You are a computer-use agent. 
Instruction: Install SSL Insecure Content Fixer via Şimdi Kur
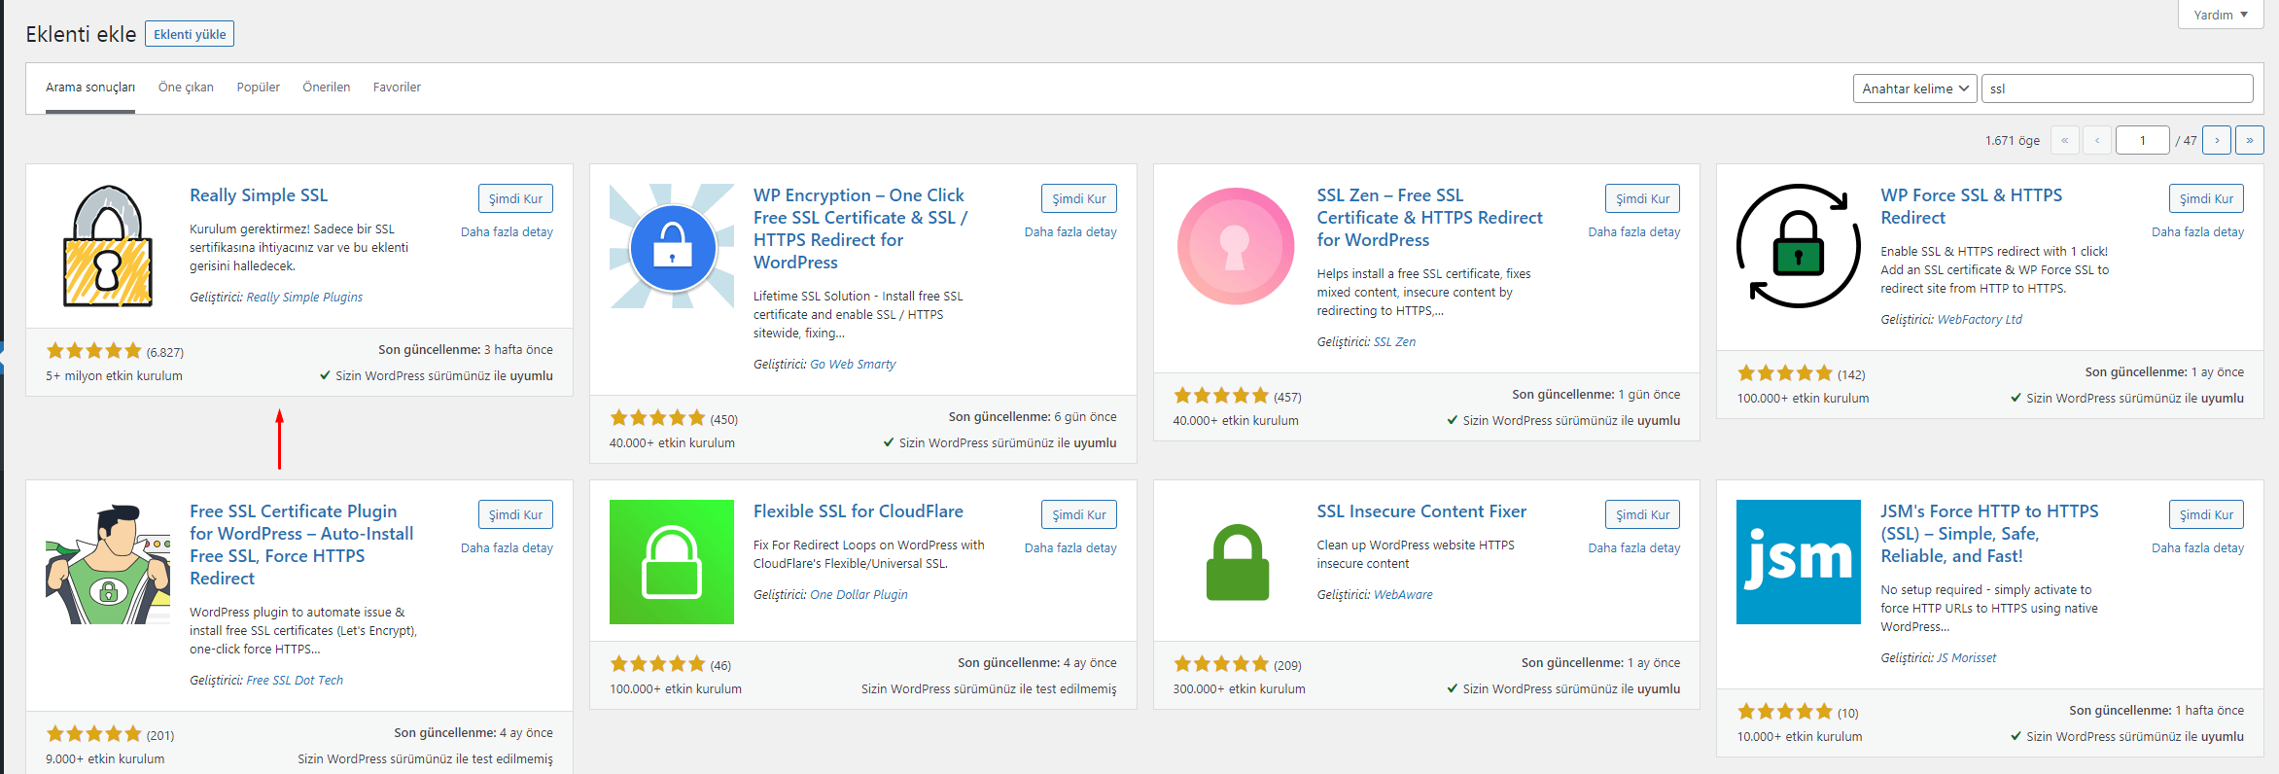[x=1643, y=514]
